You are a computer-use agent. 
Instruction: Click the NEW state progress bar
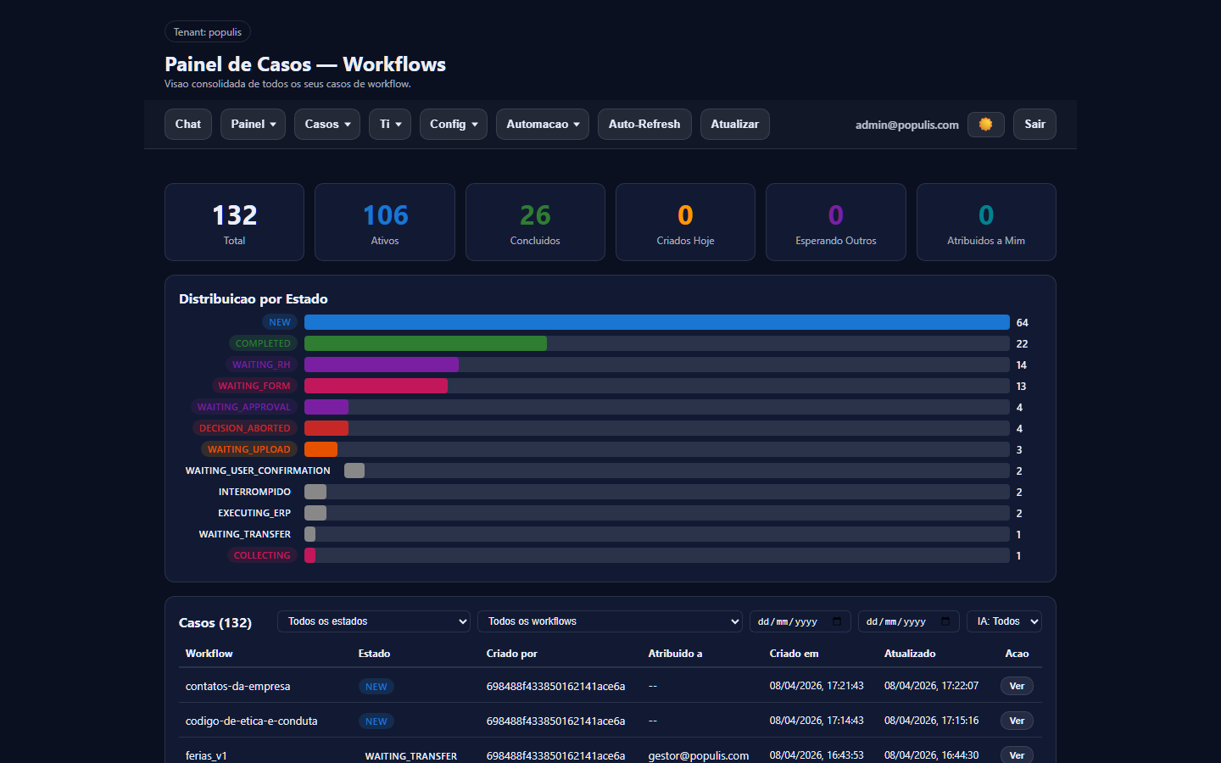[657, 322]
